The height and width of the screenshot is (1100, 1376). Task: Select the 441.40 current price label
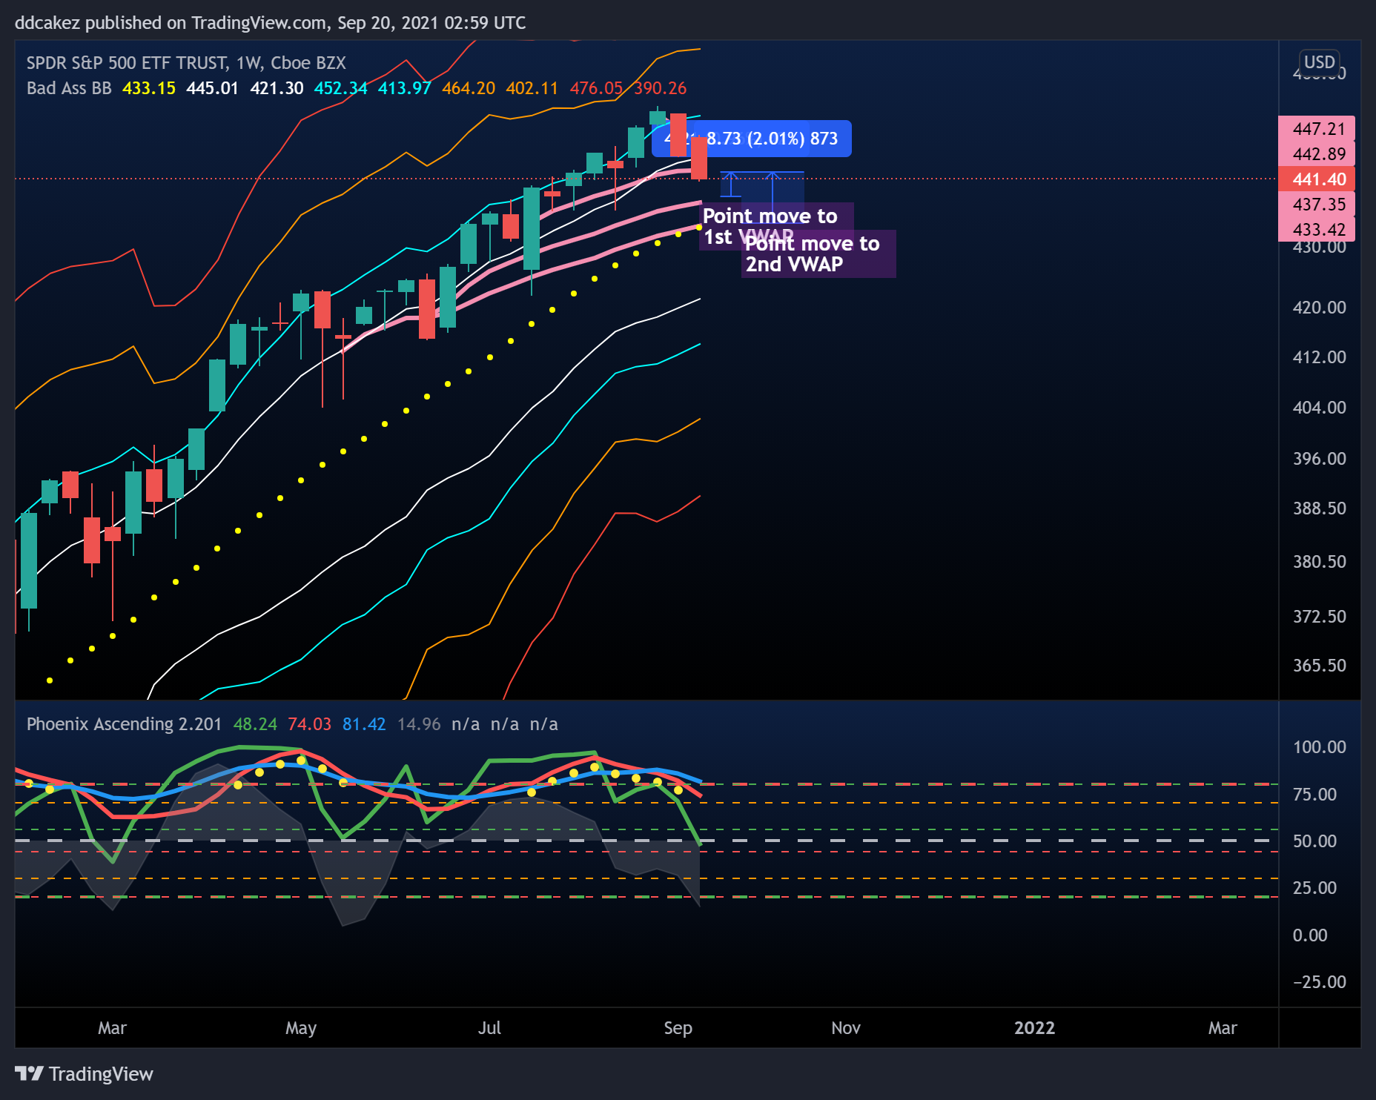[1317, 179]
